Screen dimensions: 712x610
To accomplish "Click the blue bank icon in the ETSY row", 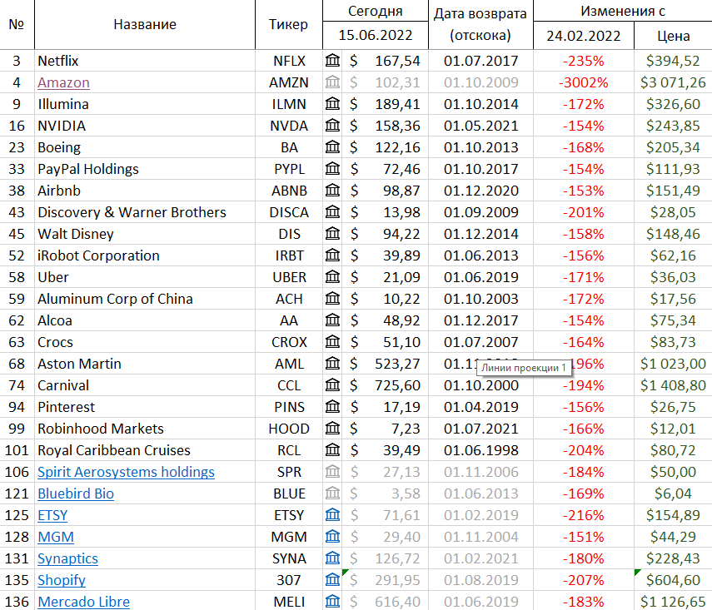I will point(332,514).
